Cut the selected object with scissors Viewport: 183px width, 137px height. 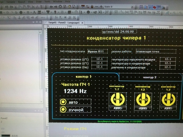[x=16, y=7]
